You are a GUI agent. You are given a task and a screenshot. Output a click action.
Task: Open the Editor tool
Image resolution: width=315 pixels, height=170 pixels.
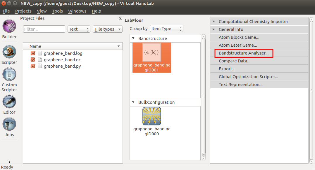(9, 105)
